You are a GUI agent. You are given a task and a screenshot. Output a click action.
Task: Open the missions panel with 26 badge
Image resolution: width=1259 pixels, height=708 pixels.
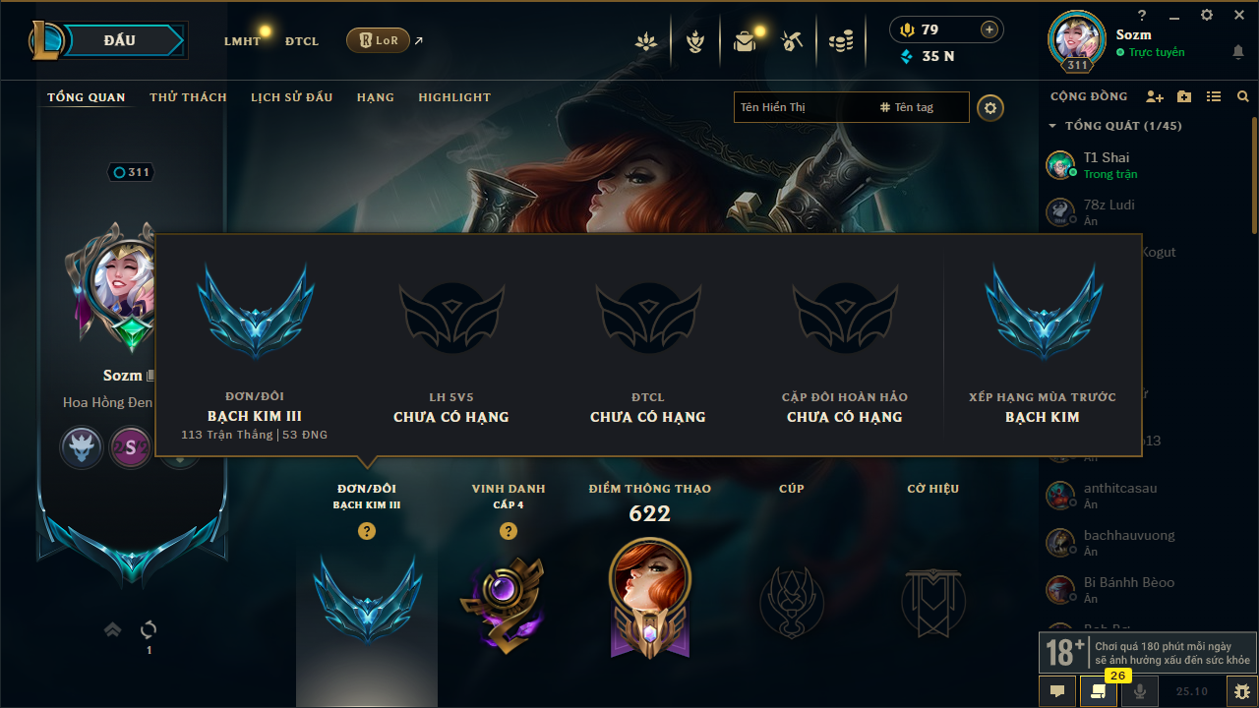click(1098, 691)
